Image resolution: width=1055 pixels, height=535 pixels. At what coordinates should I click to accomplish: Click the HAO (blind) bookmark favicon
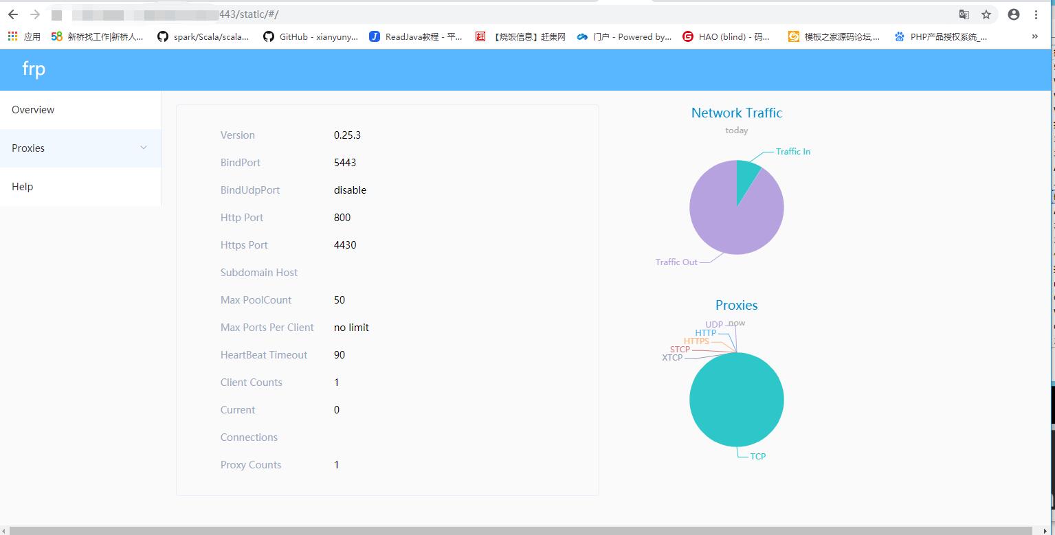click(x=687, y=36)
